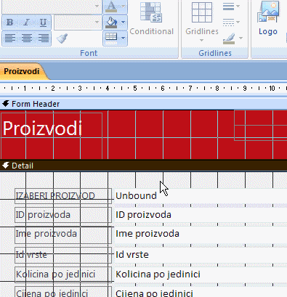Viewport: 287px width, 297px height.
Task: Apply the Fill/Back Color bucket
Action: pos(111,23)
